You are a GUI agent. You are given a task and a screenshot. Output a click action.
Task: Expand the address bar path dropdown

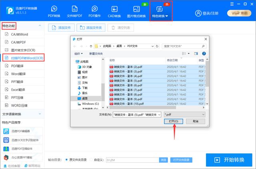[152, 46]
